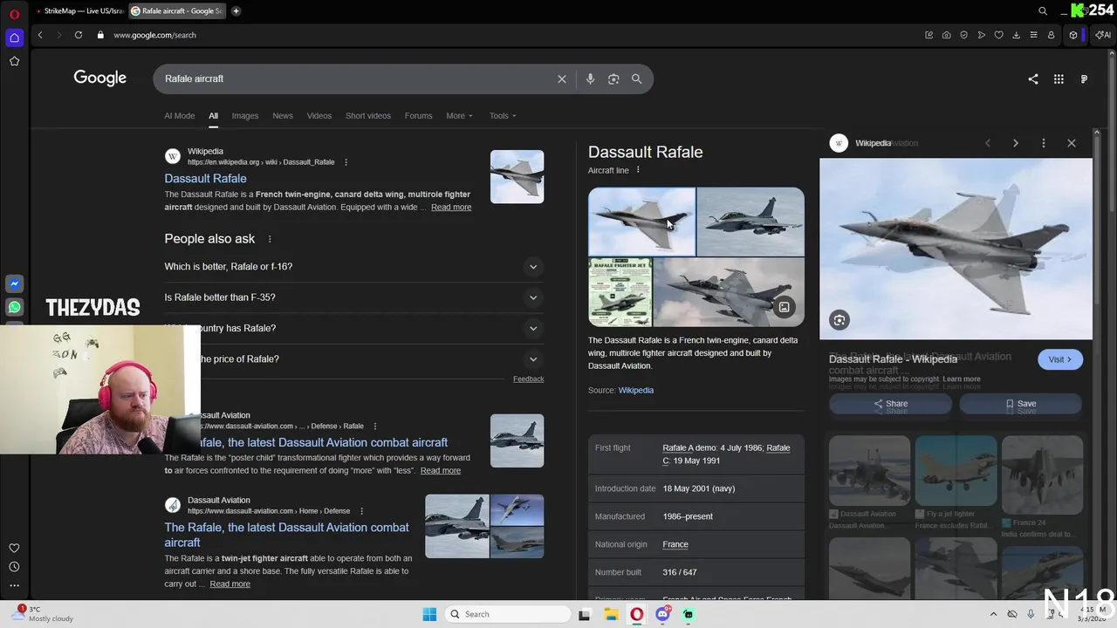This screenshot has height=628, width=1117.
Task: Expand 'Is Rafale better than F-35?' question
Action: pos(533,297)
